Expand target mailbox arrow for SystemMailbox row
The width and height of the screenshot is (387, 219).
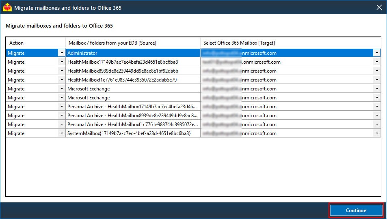coord(377,133)
